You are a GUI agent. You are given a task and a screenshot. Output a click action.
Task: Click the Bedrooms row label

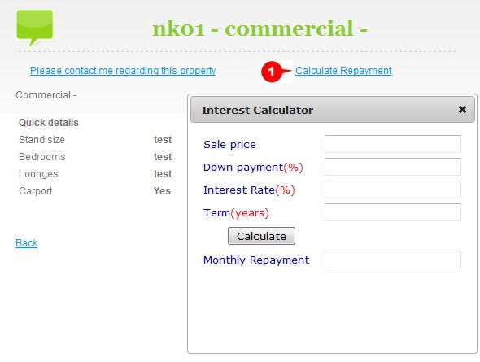pos(42,157)
